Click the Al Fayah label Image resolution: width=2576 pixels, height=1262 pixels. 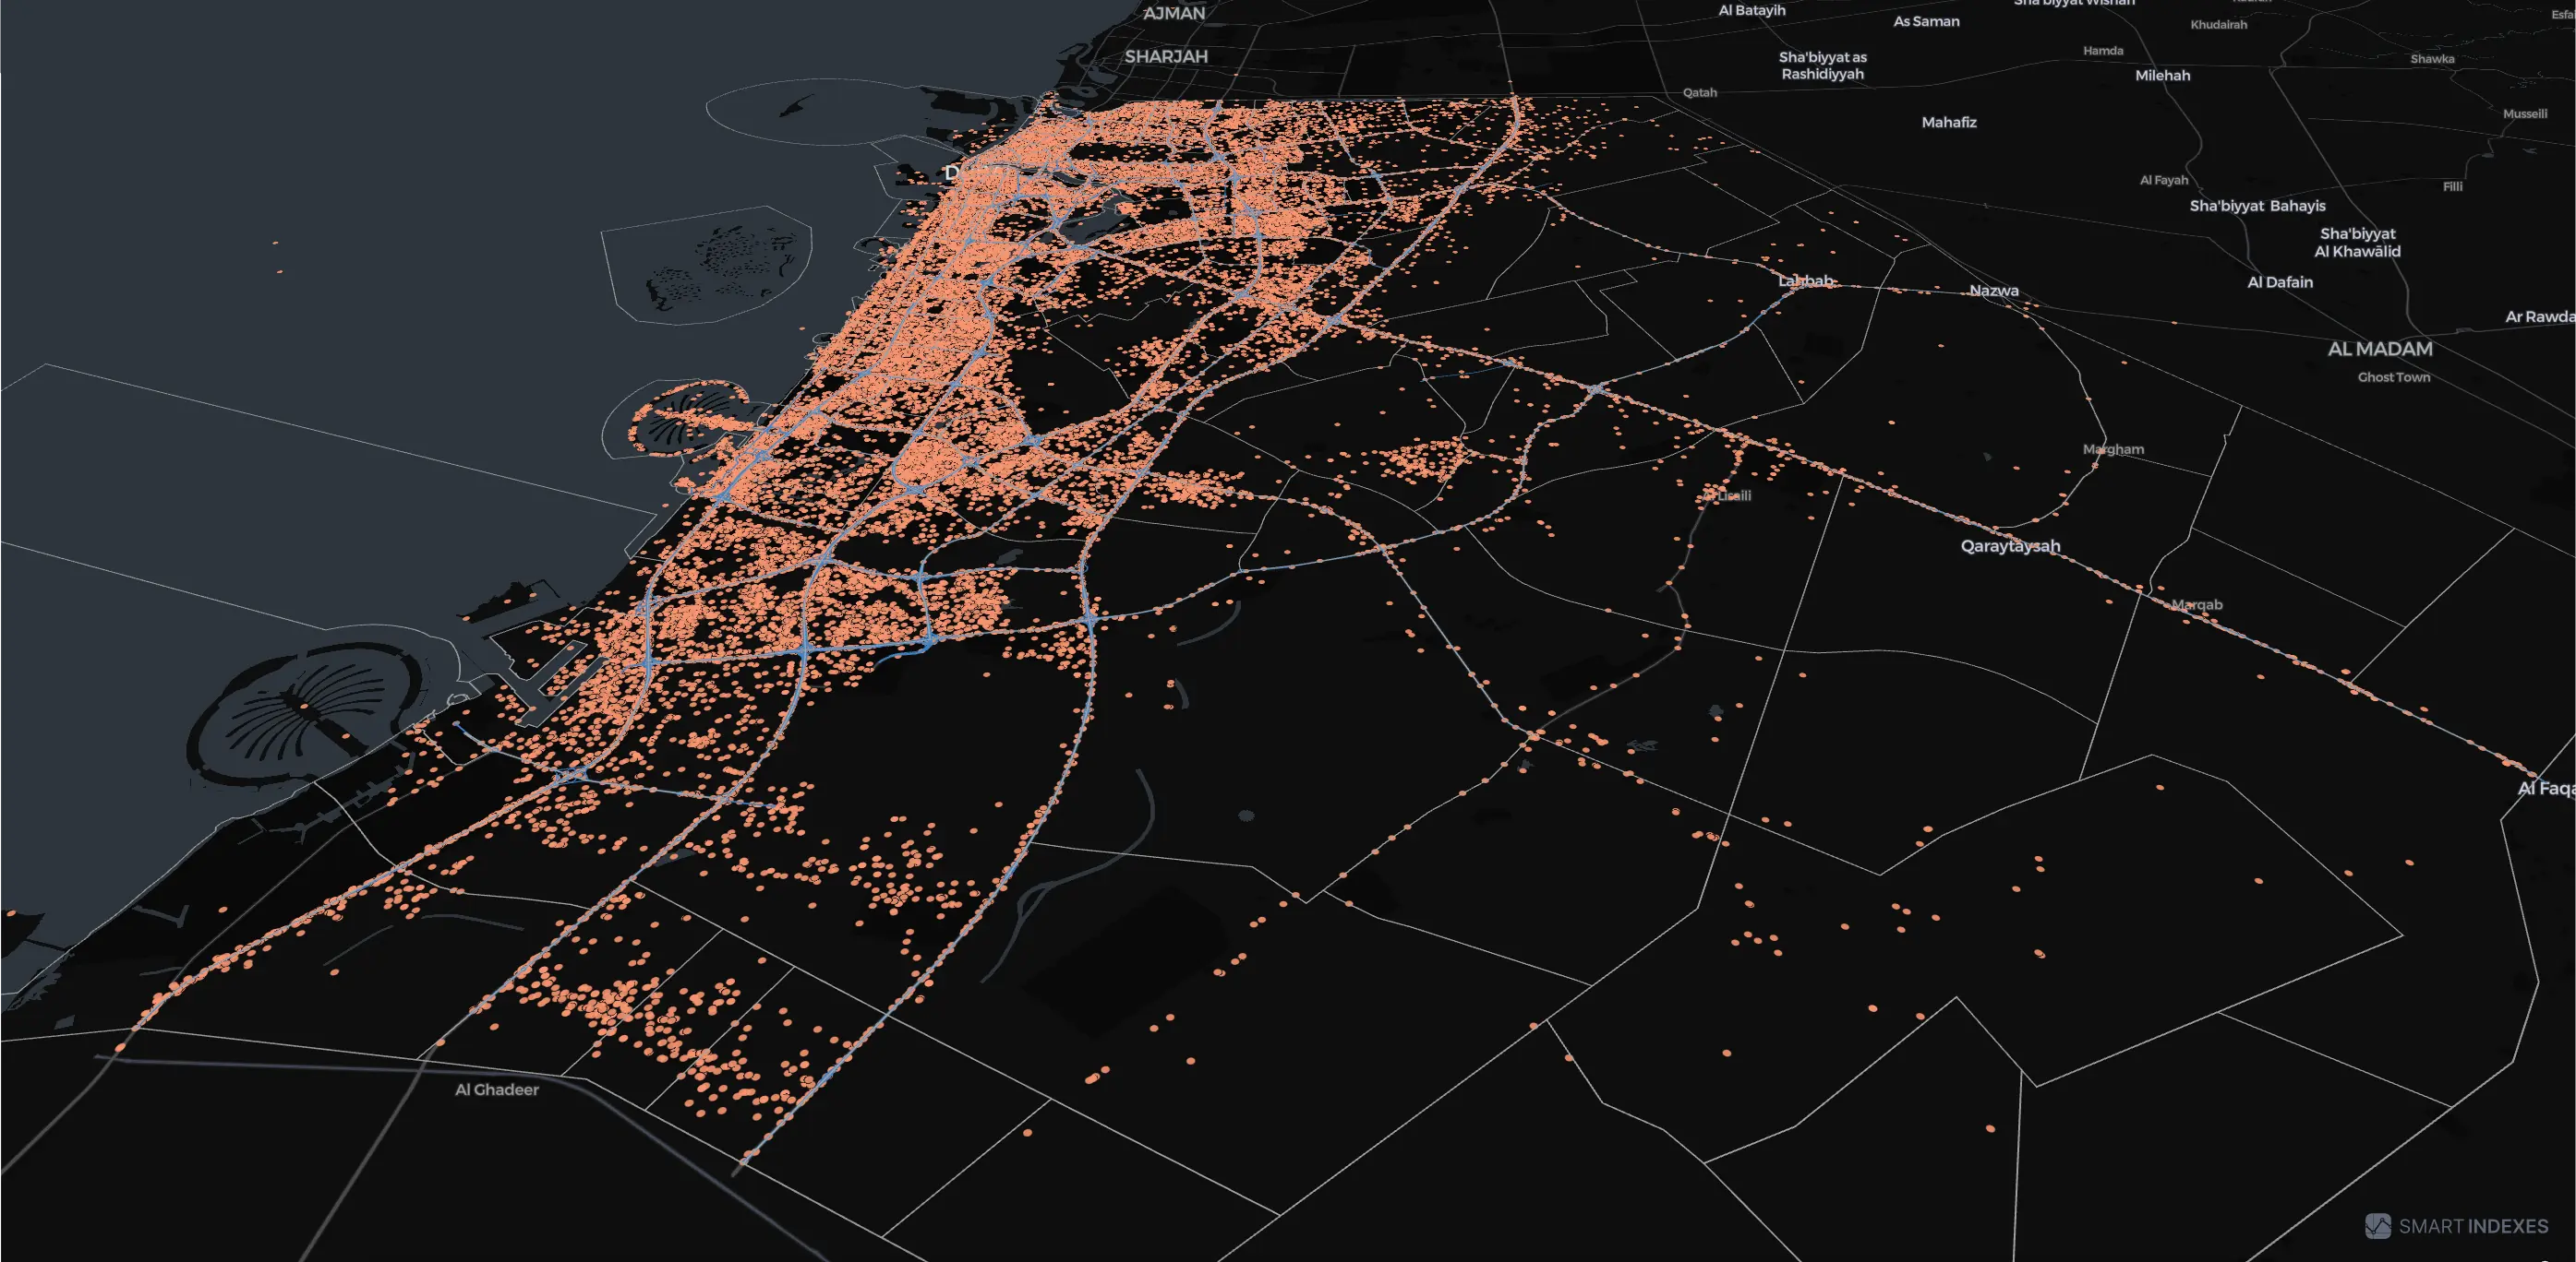pos(2163,180)
